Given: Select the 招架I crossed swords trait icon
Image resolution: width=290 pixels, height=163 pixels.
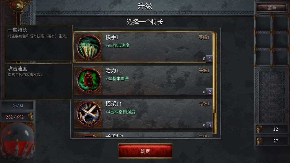Looking at the screenshot, I should pos(89,114).
